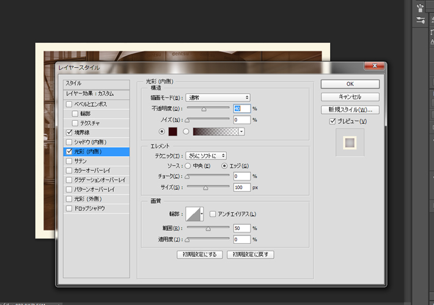Enable ドロップシャドウ checkbox
Viewport: 434px width, 305px height.
point(69,208)
